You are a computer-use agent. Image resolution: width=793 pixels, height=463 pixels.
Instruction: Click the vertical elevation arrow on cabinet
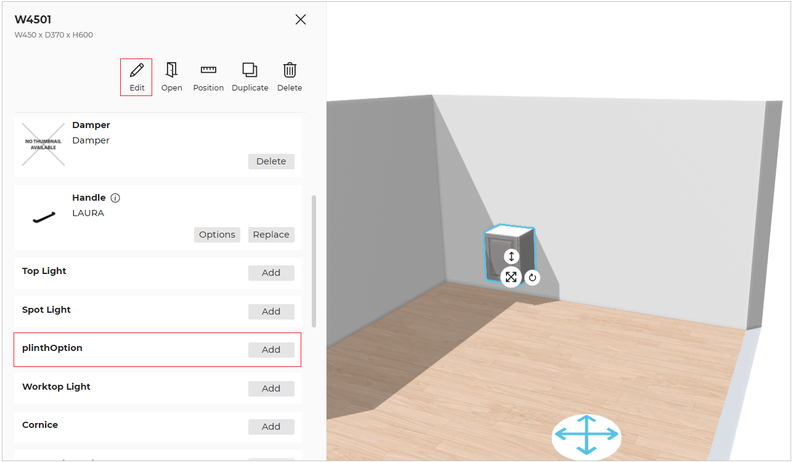(x=511, y=256)
